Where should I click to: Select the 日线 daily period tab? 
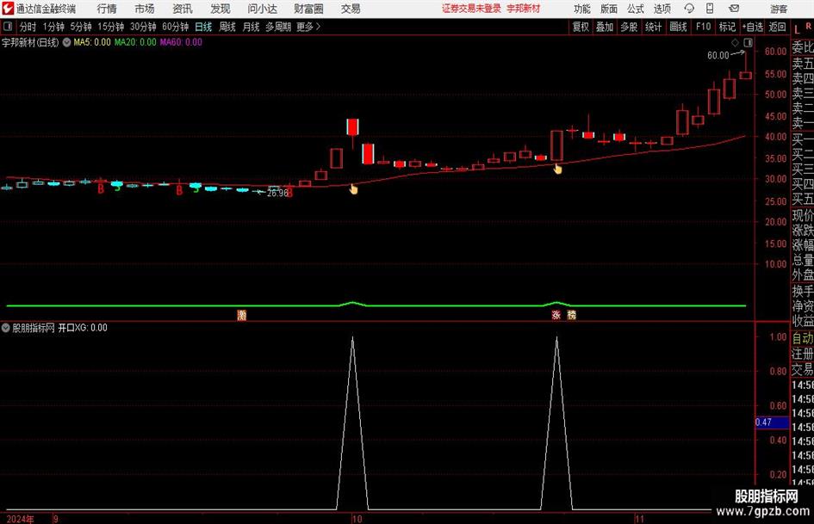point(203,27)
